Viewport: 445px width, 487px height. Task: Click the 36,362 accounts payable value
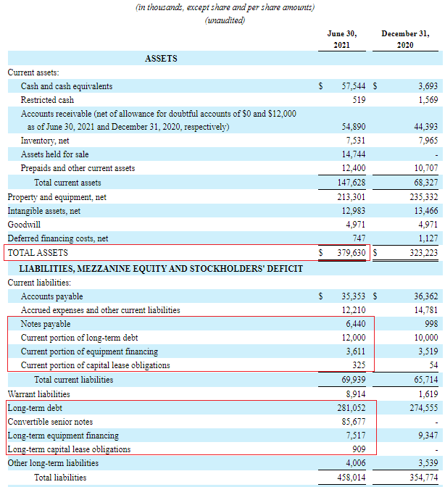425,296
